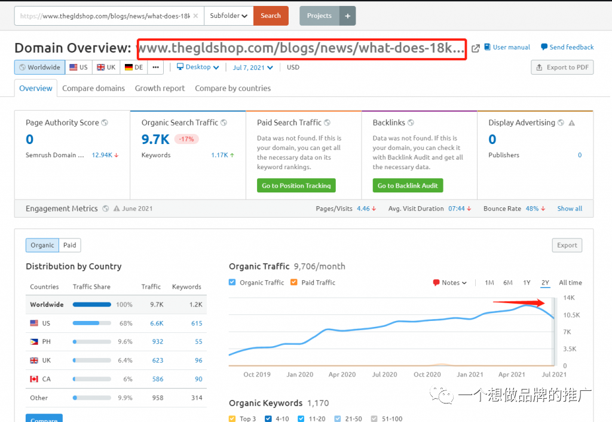Select the Worldwide database tab
The width and height of the screenshot is (612, 422).
tap(40, 67)
